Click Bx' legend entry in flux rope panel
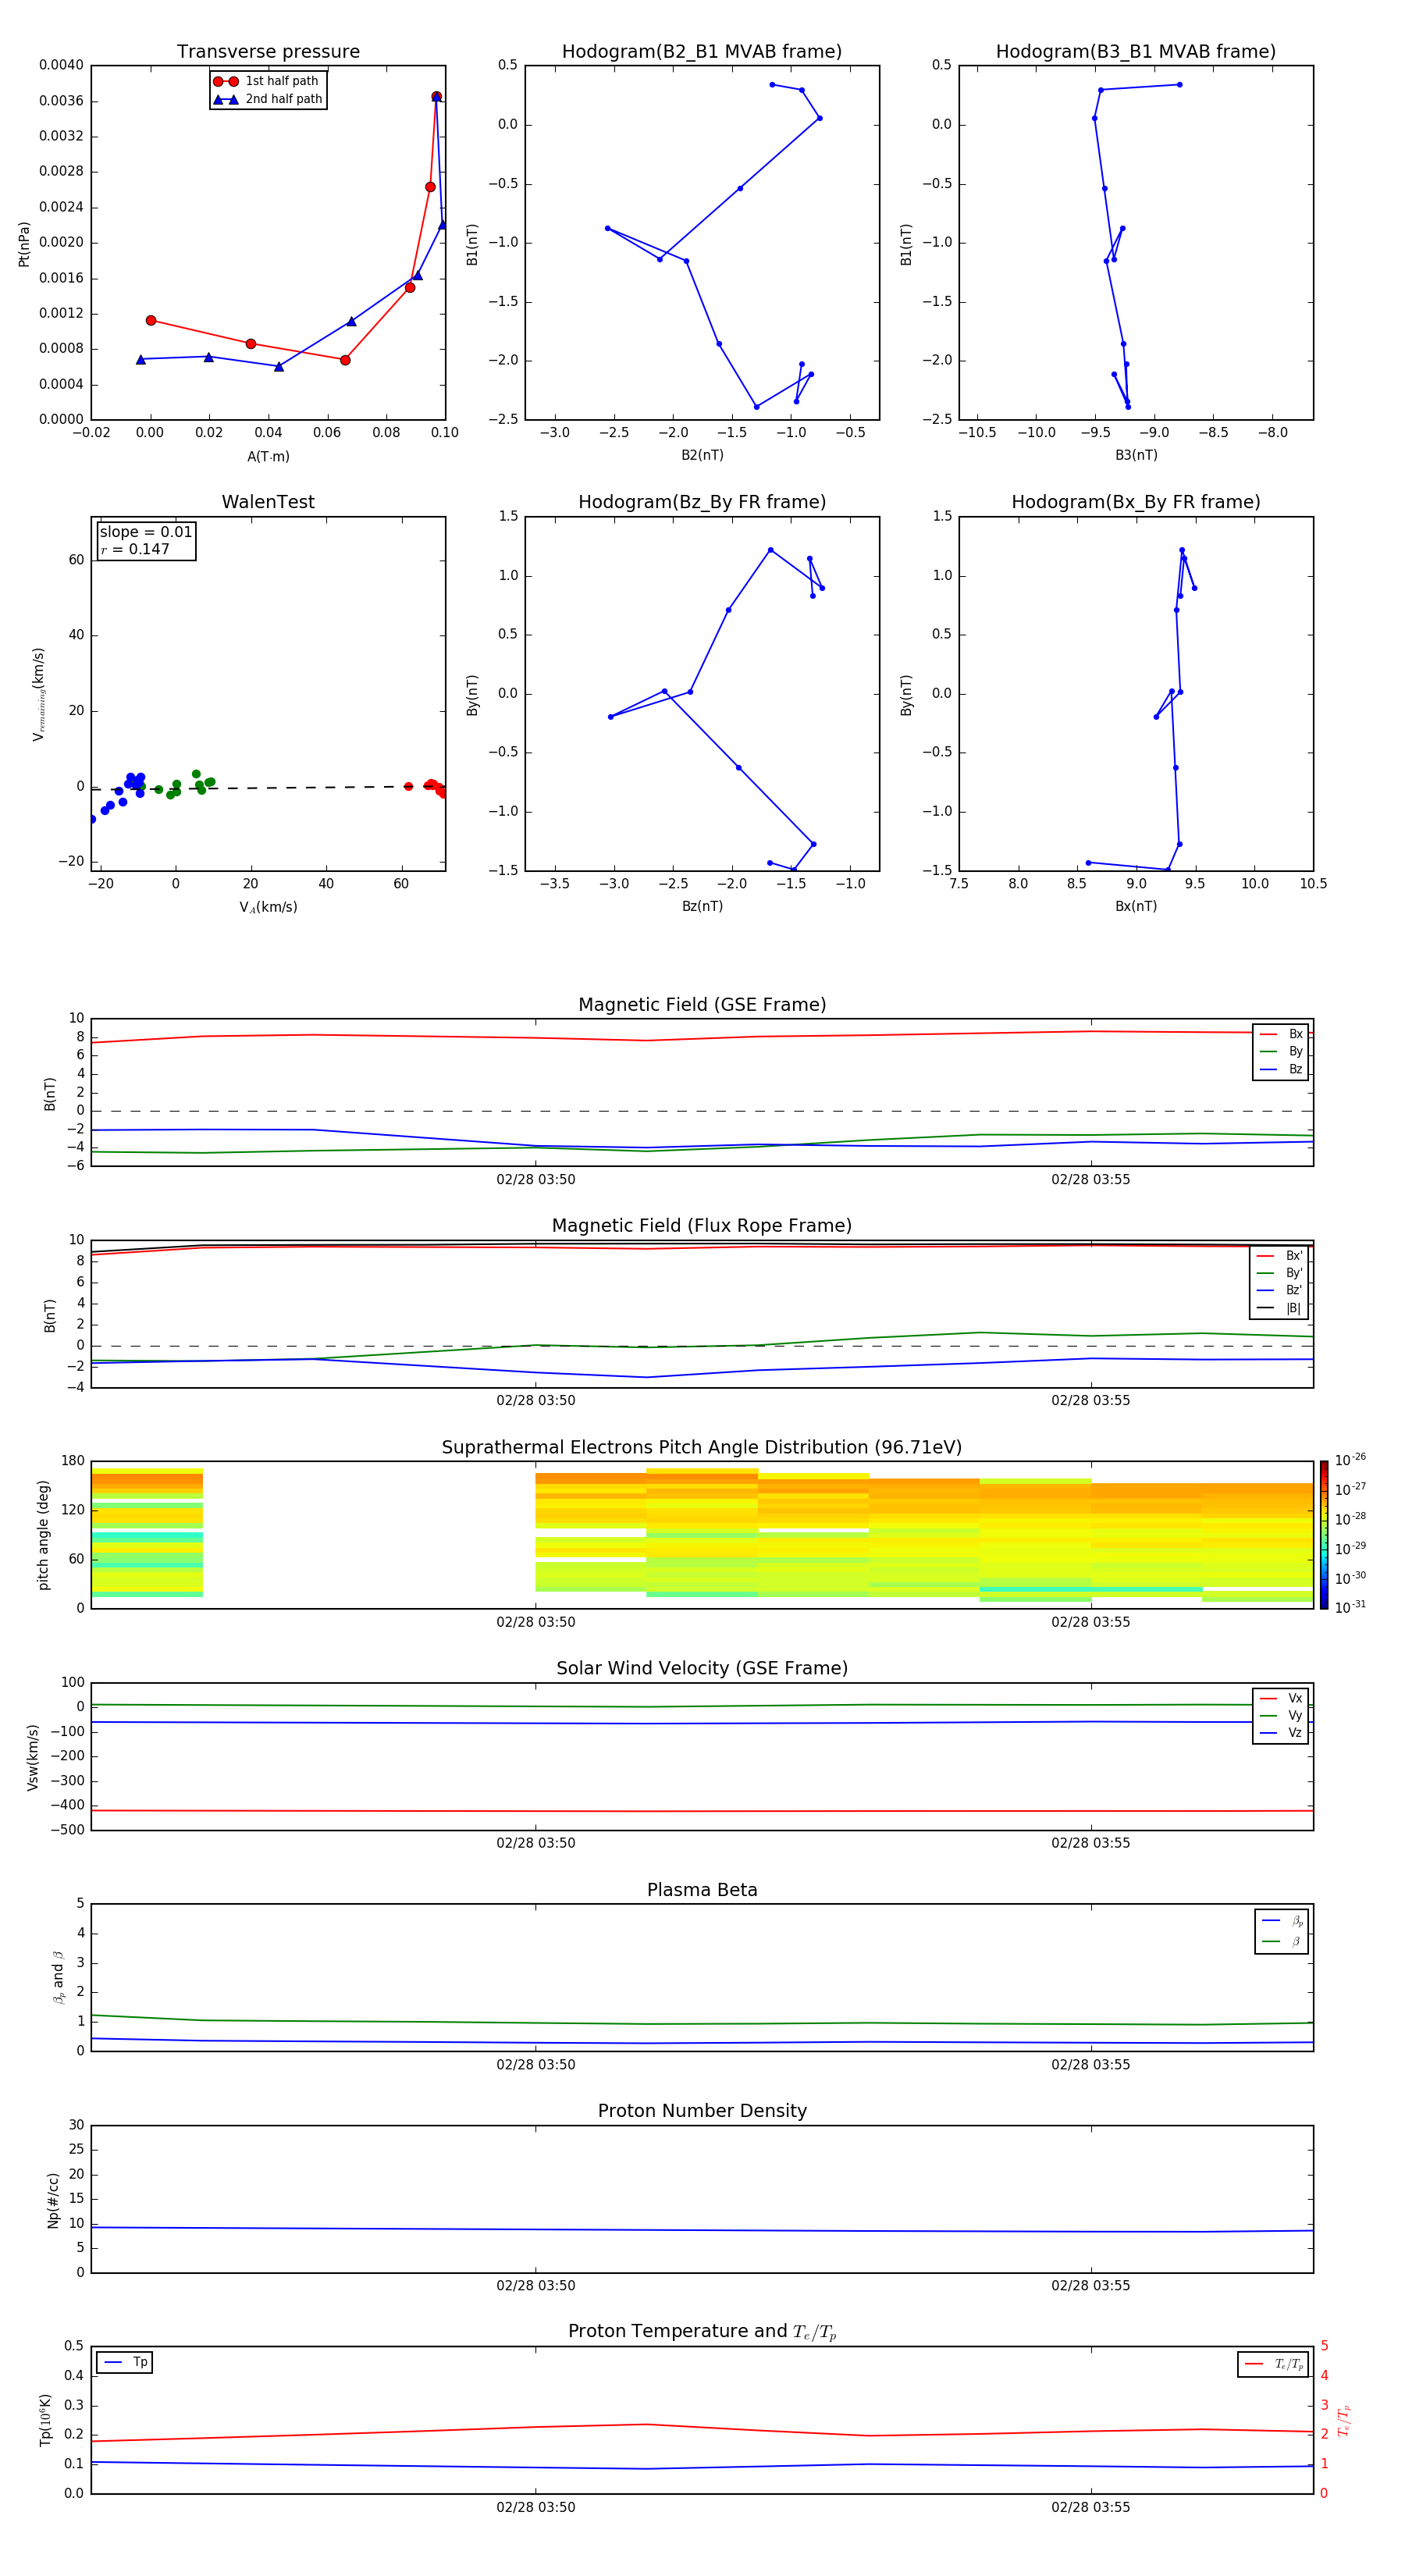 pyautogui.click(x=1280, y=1256)
